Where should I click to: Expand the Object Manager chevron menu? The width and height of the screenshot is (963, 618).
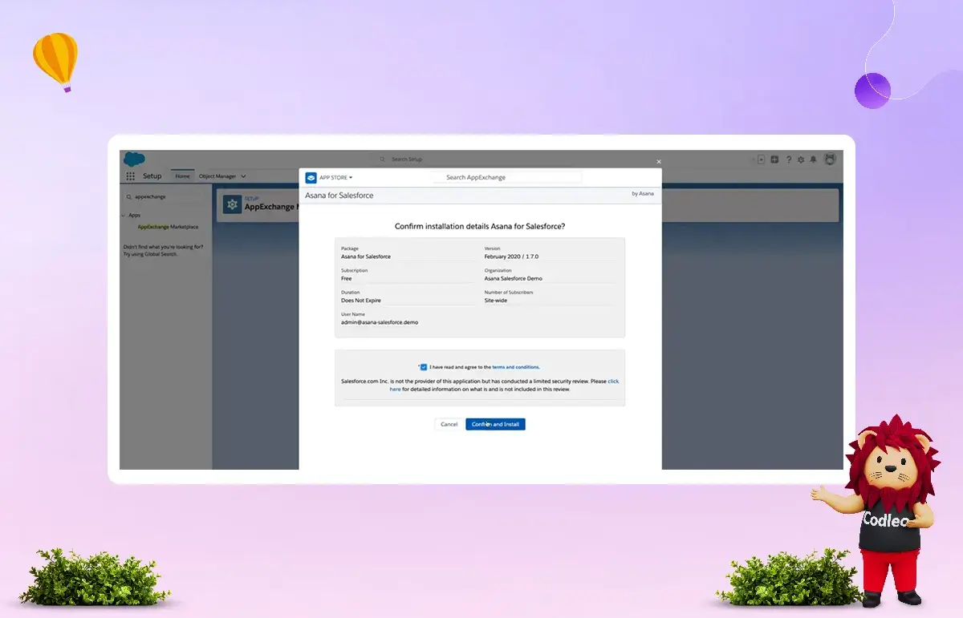coord(243,176)
